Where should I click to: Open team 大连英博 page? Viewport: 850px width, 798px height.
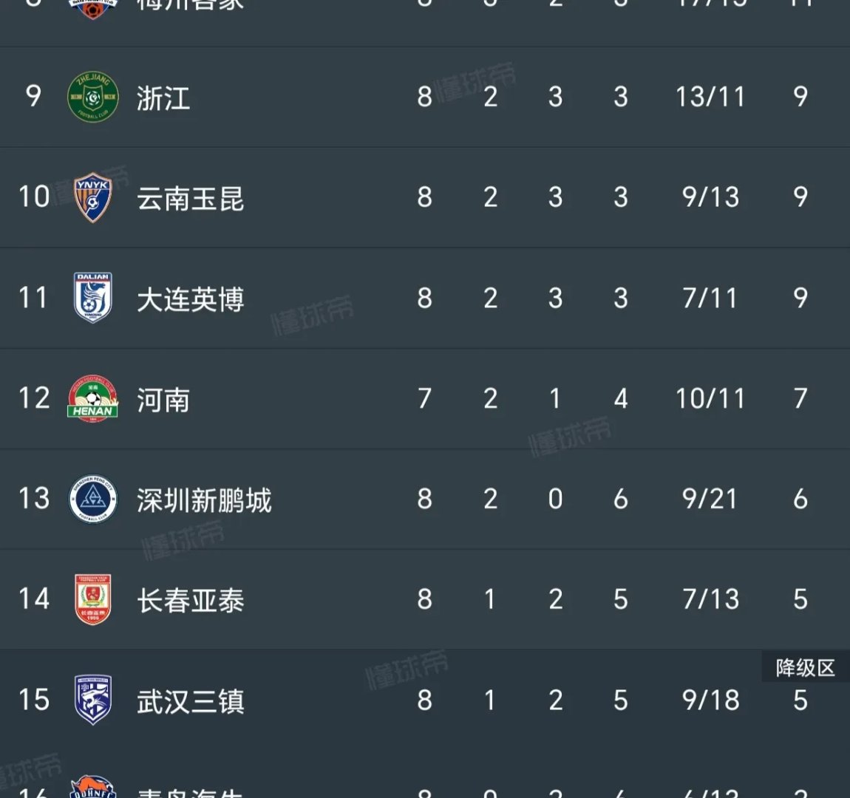[x=190, y=299]
